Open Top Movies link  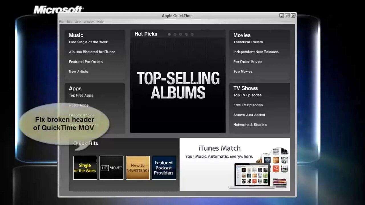tap(243, 71)
